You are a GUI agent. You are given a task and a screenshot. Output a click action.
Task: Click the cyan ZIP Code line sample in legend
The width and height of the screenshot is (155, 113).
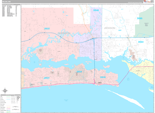[9, 100]
